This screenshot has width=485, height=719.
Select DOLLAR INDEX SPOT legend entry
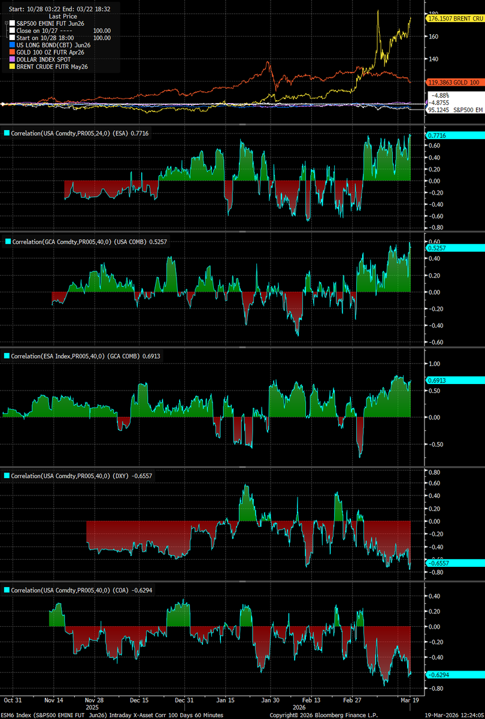pos(43,59)
